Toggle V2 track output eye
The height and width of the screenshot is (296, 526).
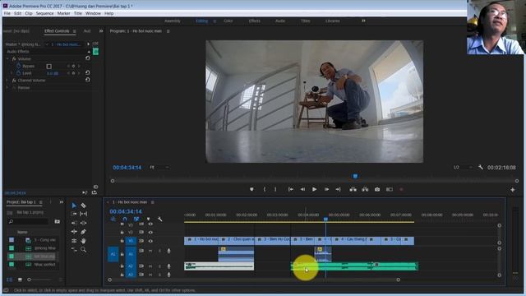(150, 232)
